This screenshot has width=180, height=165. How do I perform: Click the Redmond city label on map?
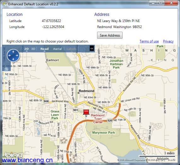click(86, 91)
